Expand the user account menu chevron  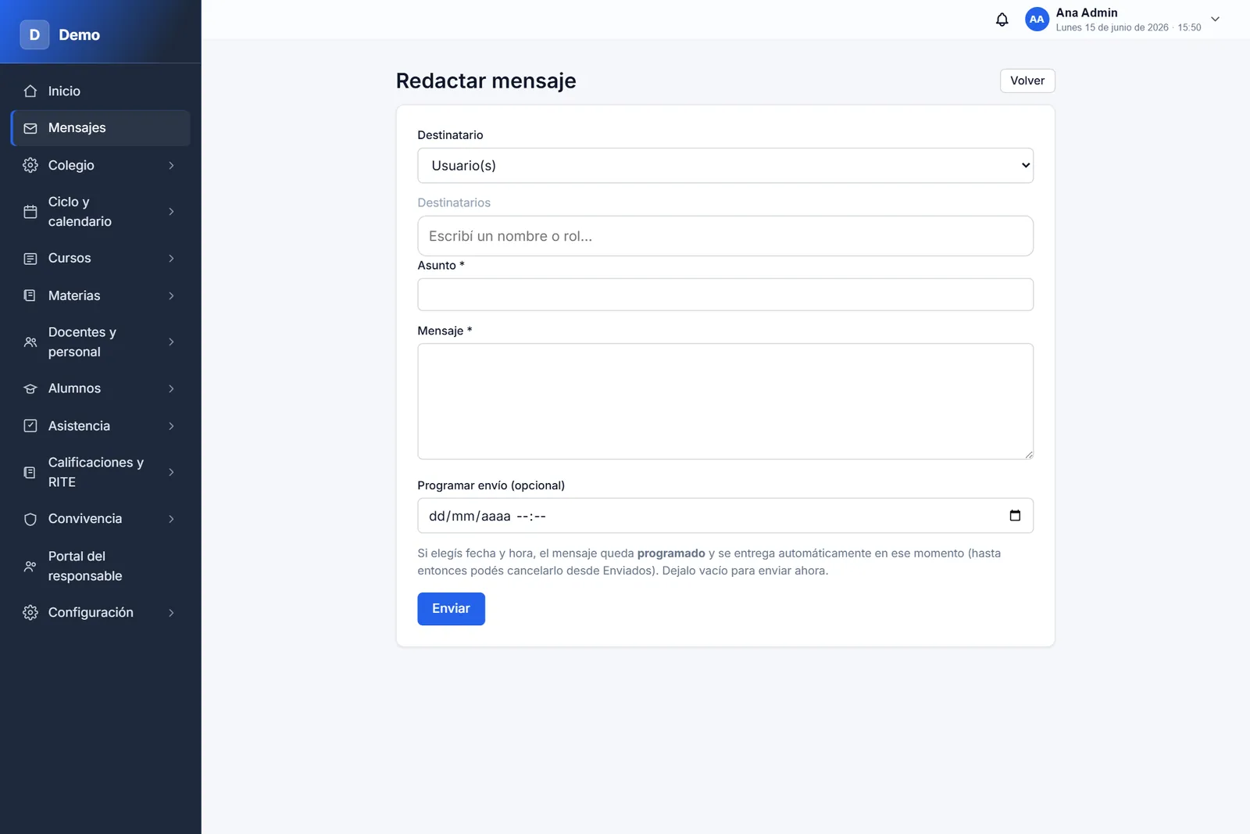1215,20
